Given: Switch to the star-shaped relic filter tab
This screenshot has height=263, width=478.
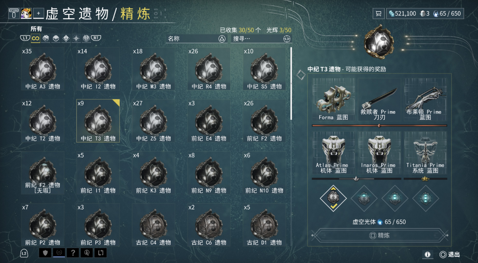Looking at the screenshot, I should coord(76,38).
